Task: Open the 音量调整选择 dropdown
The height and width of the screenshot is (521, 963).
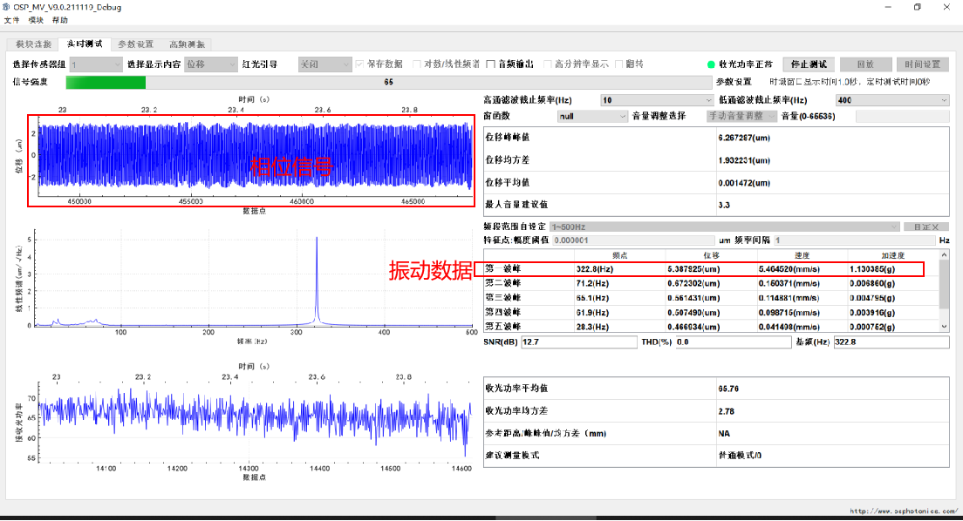Action: point(742,116)
